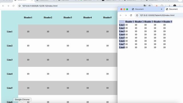Click Line3 Header5 cell in large table
183x103 pixels.
click(108, 60)
